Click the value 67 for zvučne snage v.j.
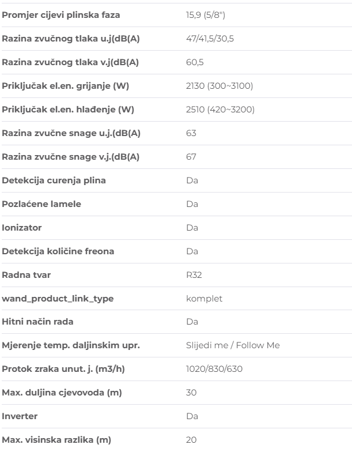This screenshot has height=452, width=352. pyautogui.click(x=191, y=156)
